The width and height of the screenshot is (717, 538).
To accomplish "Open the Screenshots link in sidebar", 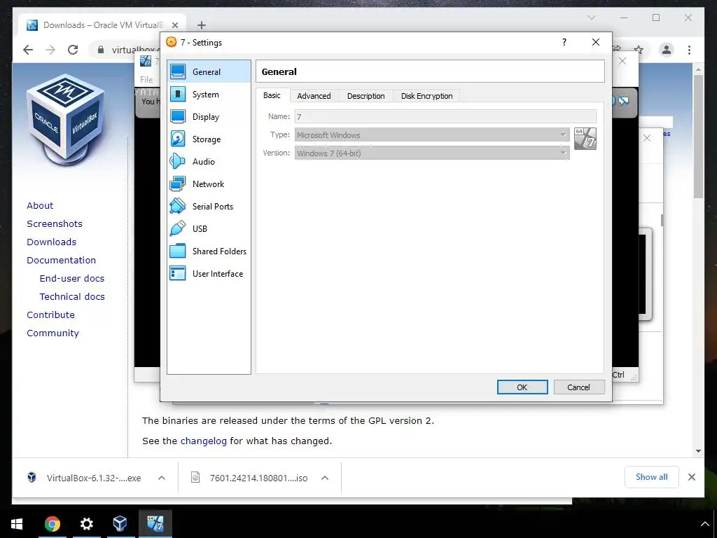I will click(55, 223).
